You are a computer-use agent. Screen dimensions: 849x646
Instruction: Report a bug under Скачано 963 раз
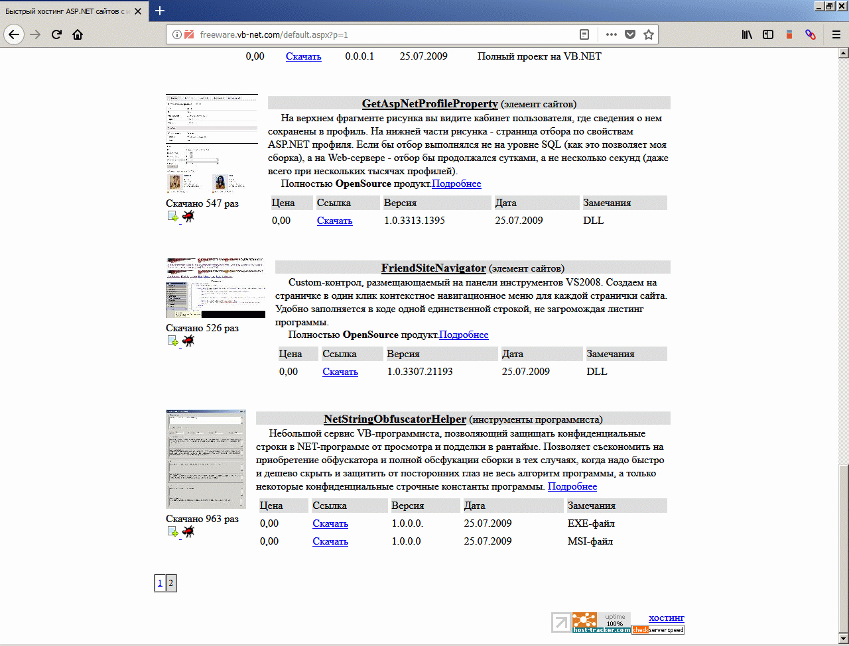coord(188,532)
